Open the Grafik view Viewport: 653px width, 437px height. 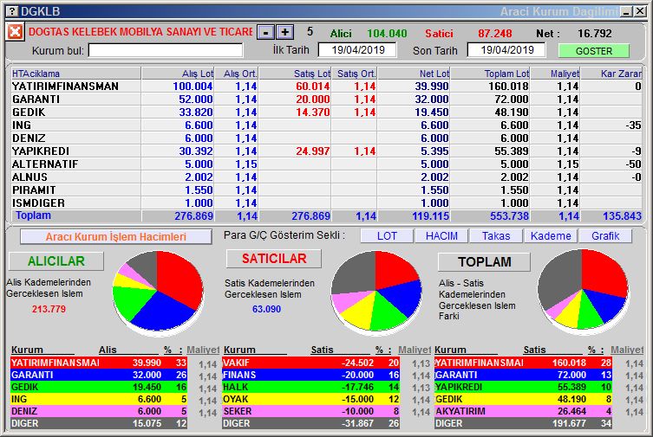coord(605,236)
